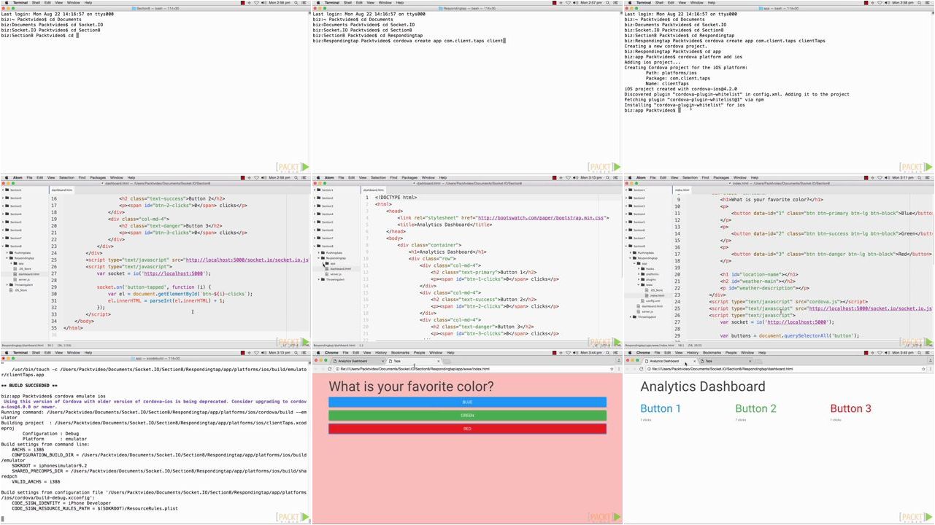Screen dimensions: 935x525
Task: Open Bookmarks menu in the dashboard Chrome window
Action: 712,353
